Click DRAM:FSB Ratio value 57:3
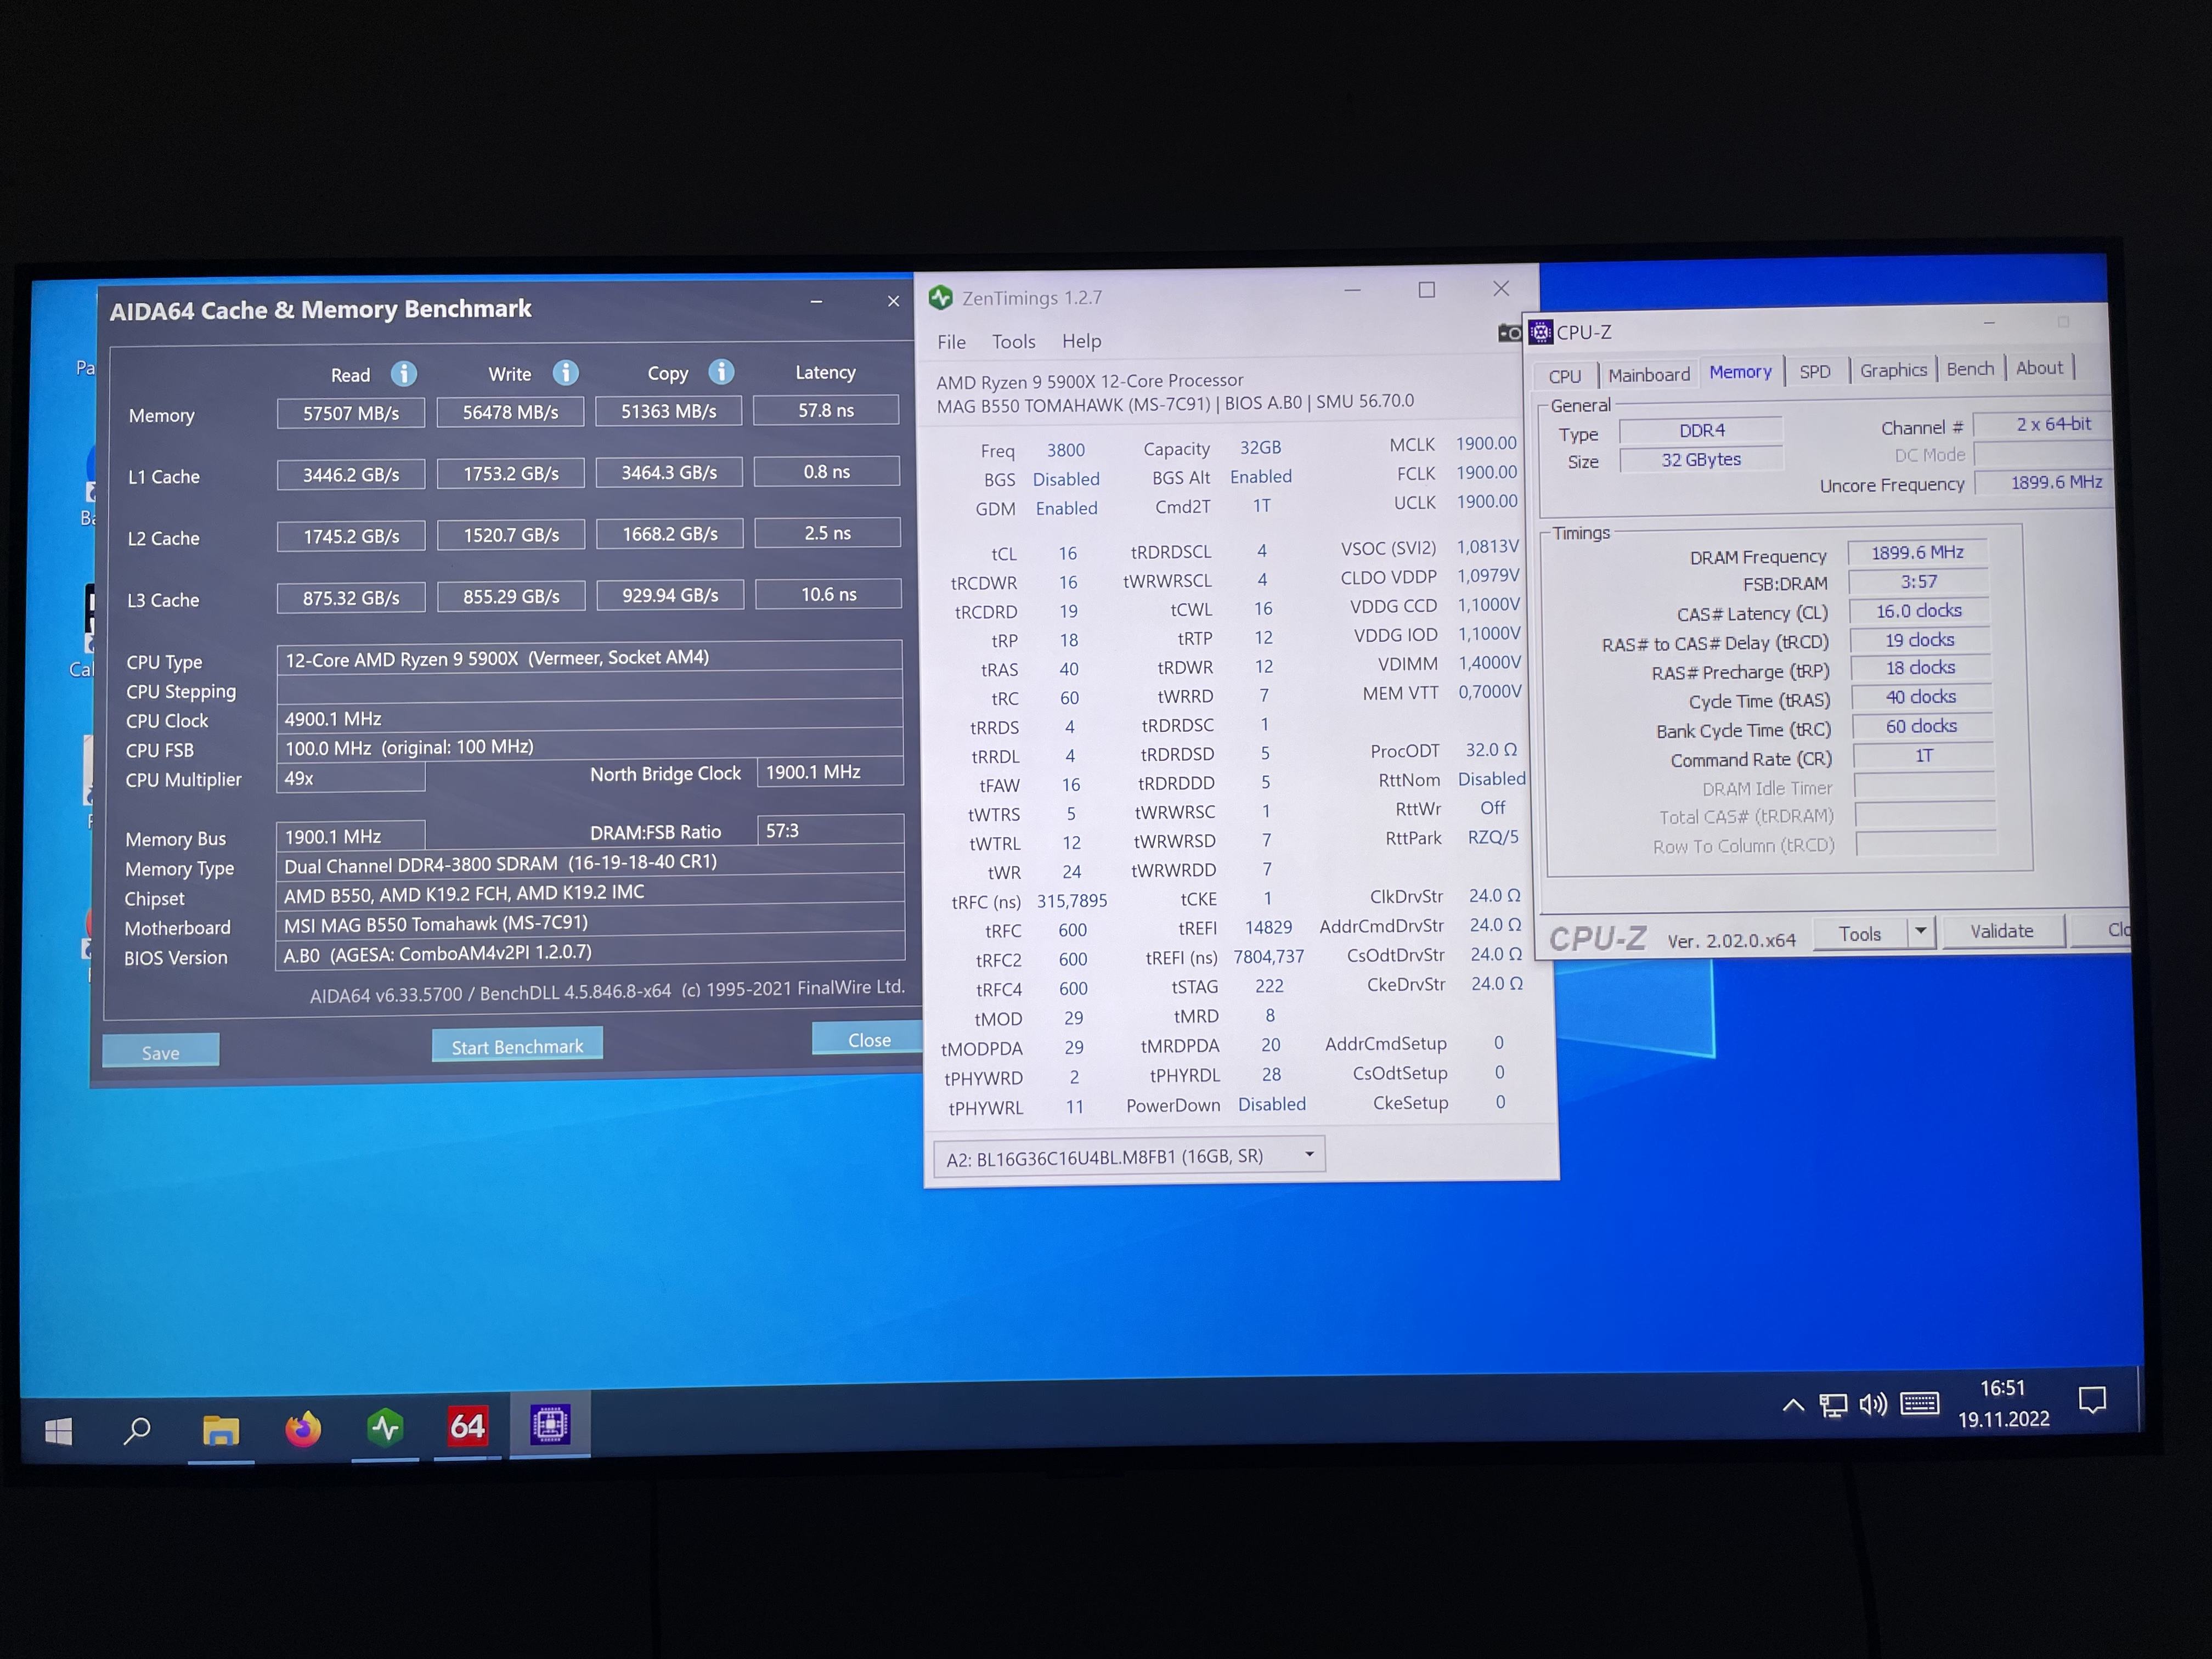 tap(830, 830)
